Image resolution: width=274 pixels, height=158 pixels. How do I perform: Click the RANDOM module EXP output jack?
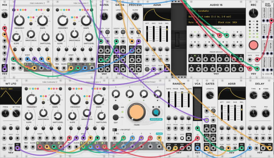182,148
